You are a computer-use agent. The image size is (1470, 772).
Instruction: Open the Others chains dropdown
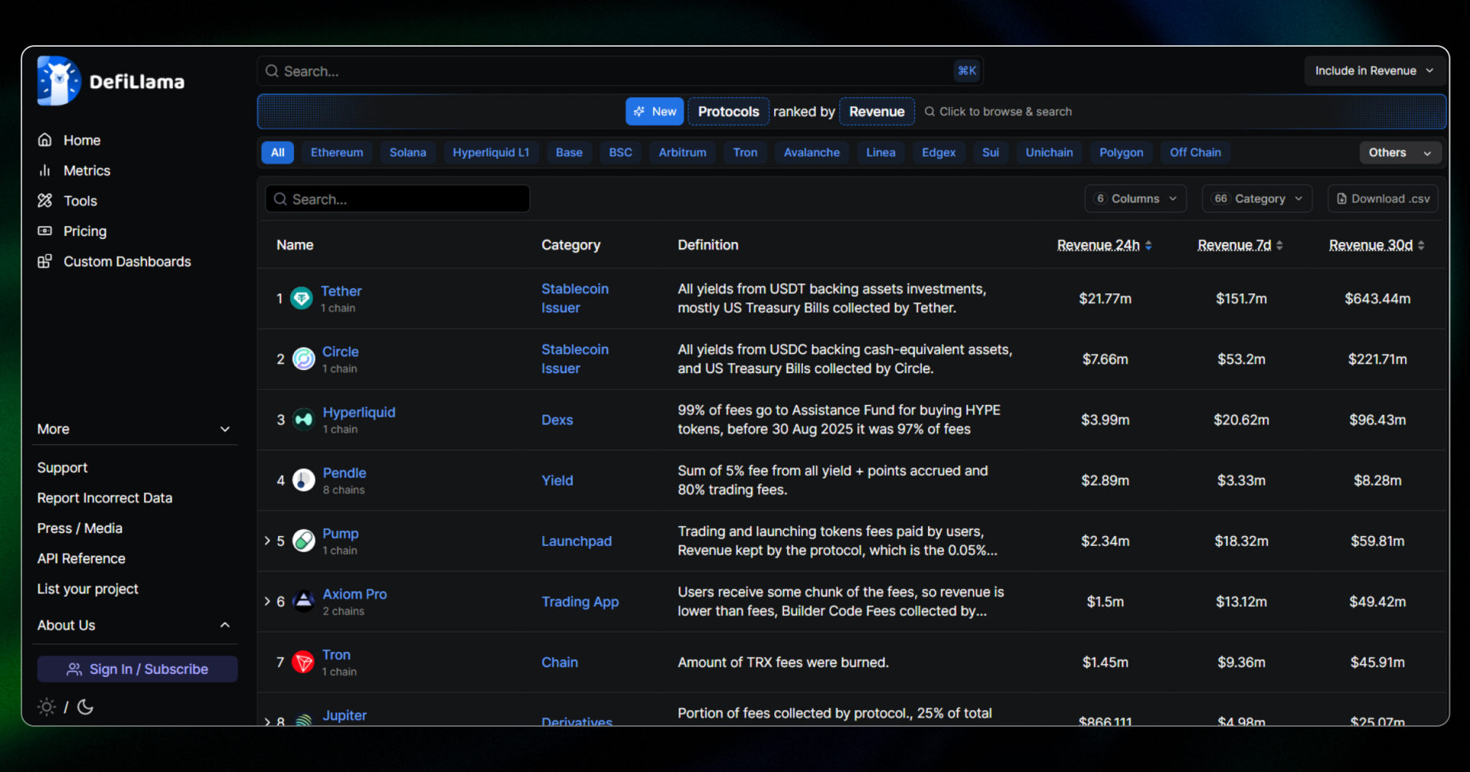tap(1400, 152)
